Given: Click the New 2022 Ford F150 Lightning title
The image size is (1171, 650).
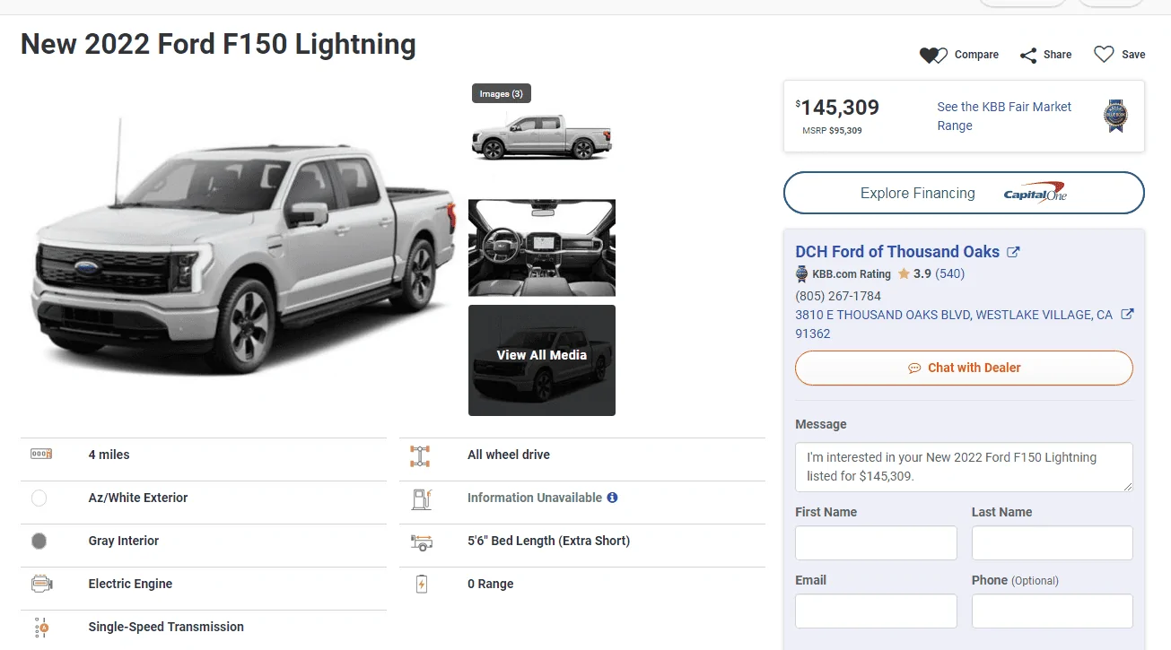Looking at the screenshot, I should (218, 44).
